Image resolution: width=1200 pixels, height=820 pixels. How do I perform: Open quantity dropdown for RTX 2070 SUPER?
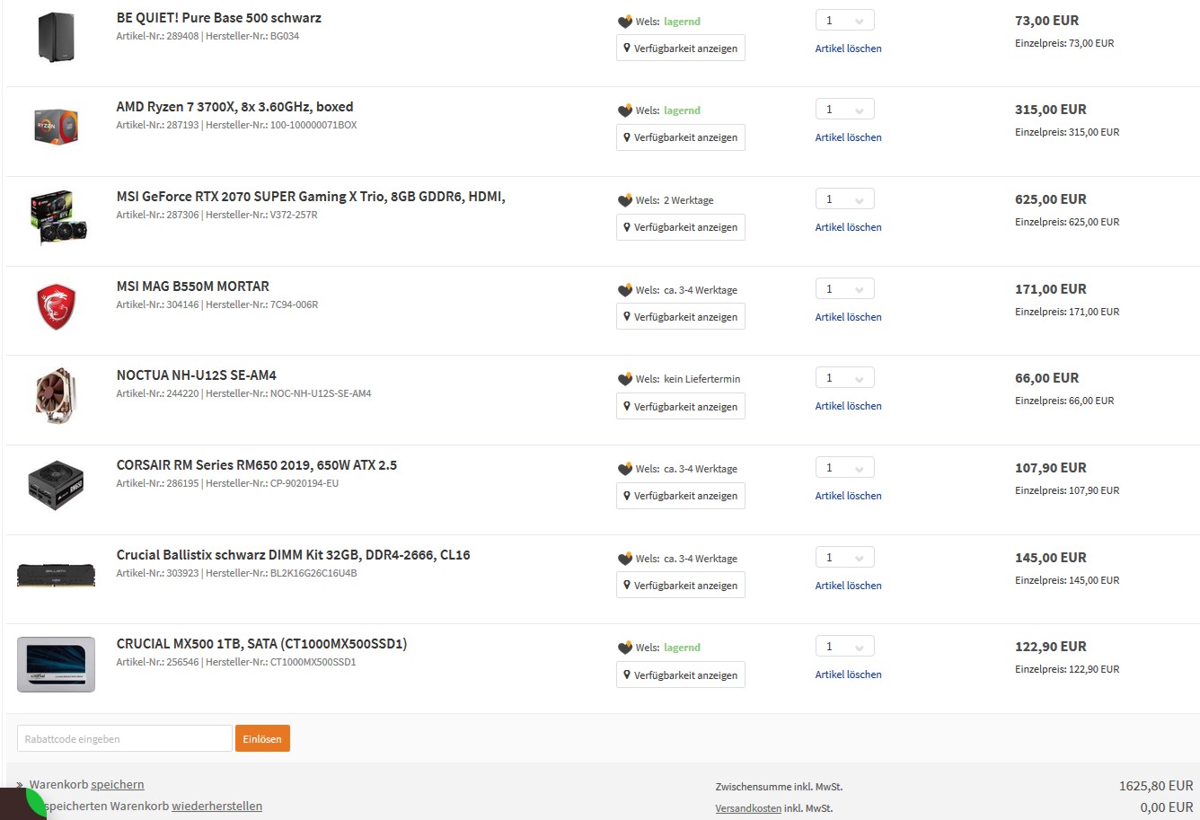coord(845,199)
